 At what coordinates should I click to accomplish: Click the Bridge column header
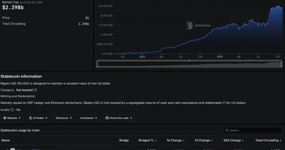click(x=124, y=141)
